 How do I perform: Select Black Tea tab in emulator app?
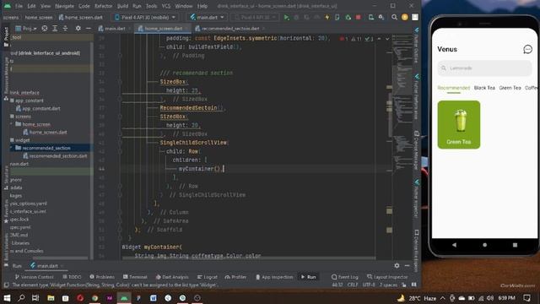click(x=484, y=88)
